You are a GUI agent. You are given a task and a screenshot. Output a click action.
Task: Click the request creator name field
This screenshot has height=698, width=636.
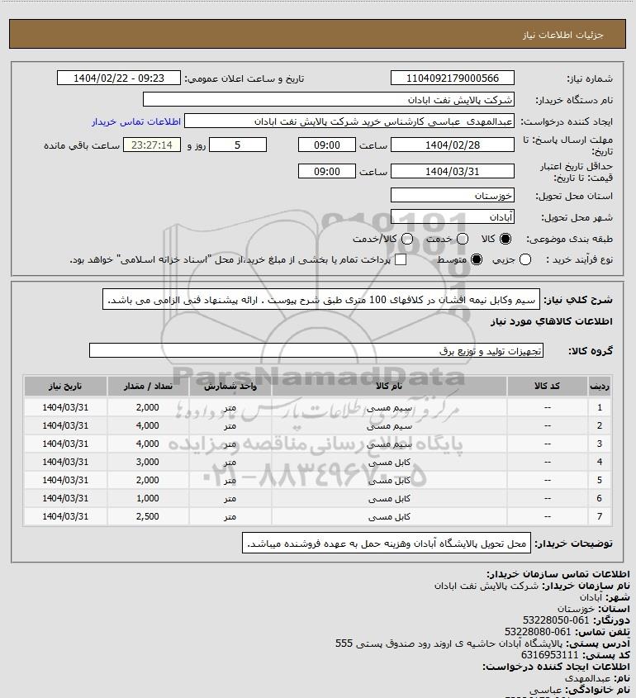(349, 121)
